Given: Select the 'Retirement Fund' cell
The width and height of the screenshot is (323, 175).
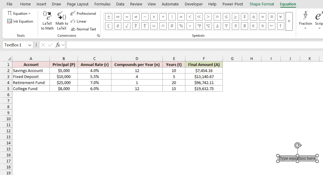Looking at the screenshot, I should [x=31, y=83].
